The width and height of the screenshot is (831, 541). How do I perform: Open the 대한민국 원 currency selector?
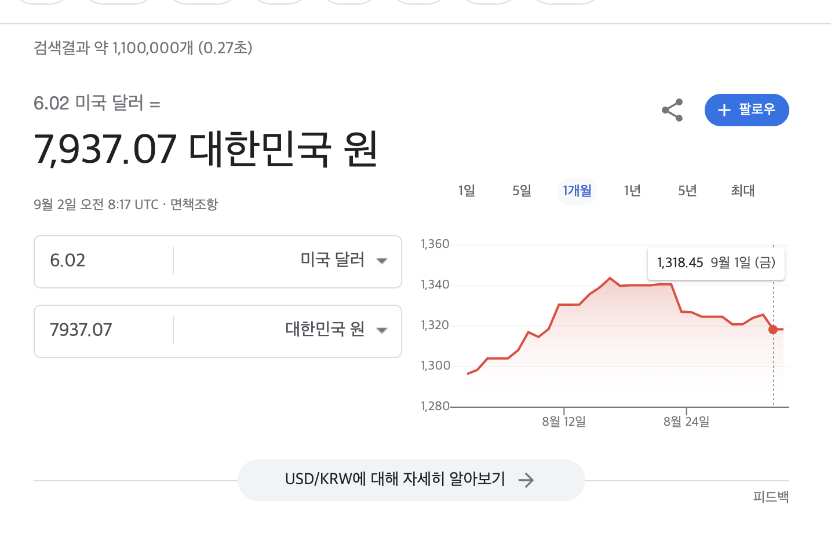tap(326, 330)
